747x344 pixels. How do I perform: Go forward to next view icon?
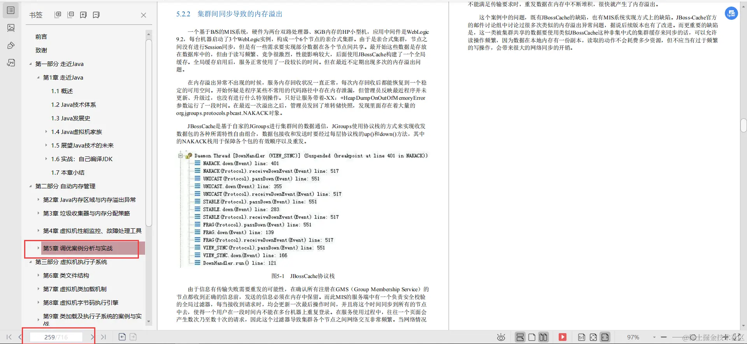[133, 337]
